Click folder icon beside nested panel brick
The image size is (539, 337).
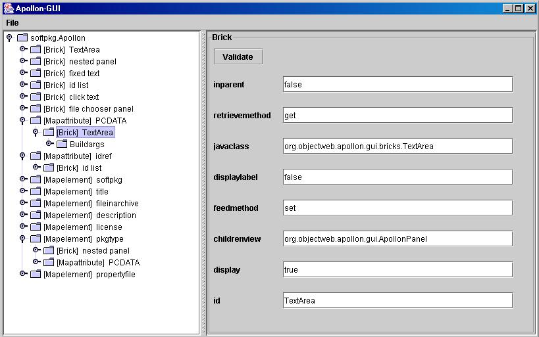pyautogui.click(x=36, y=62)
